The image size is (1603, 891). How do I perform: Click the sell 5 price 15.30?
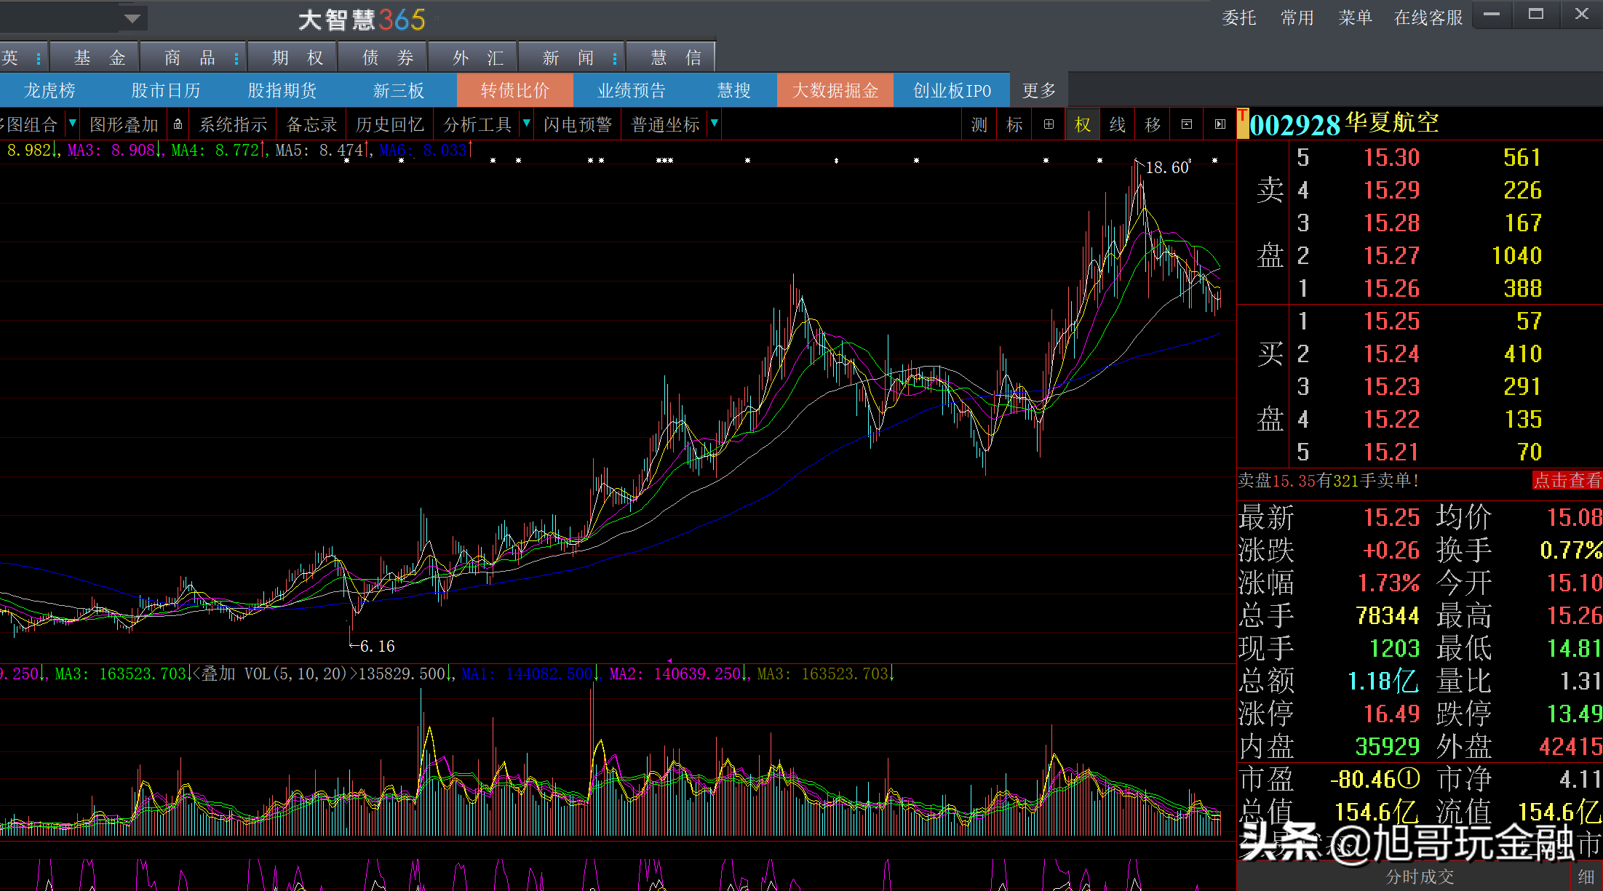coord(1391,158)
